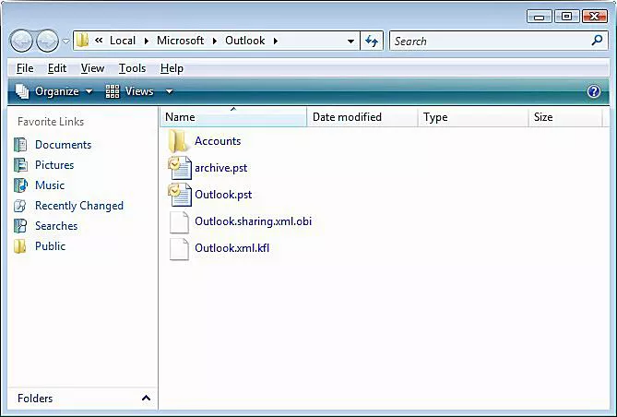Open recent pages dropdown beside navigation arrows
The width and height of the screenshot is (617, 417).
65,41
